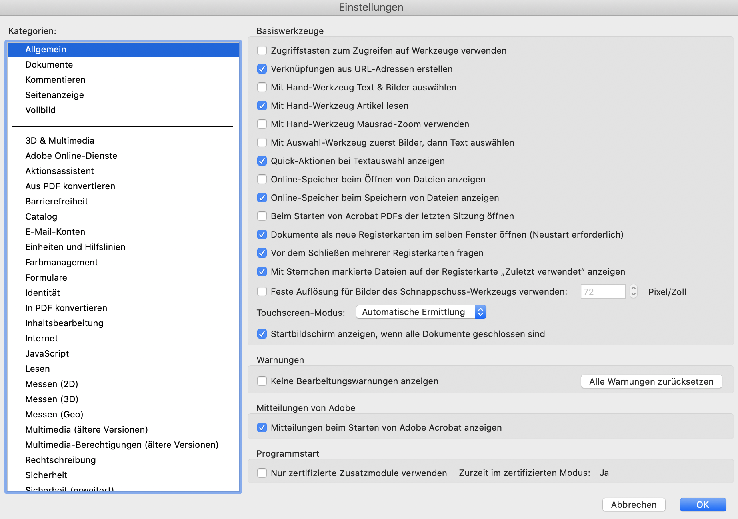Screen dimensions: 738x519
Task: Select the Allgemein category
Action: click(x=123, y=49)
